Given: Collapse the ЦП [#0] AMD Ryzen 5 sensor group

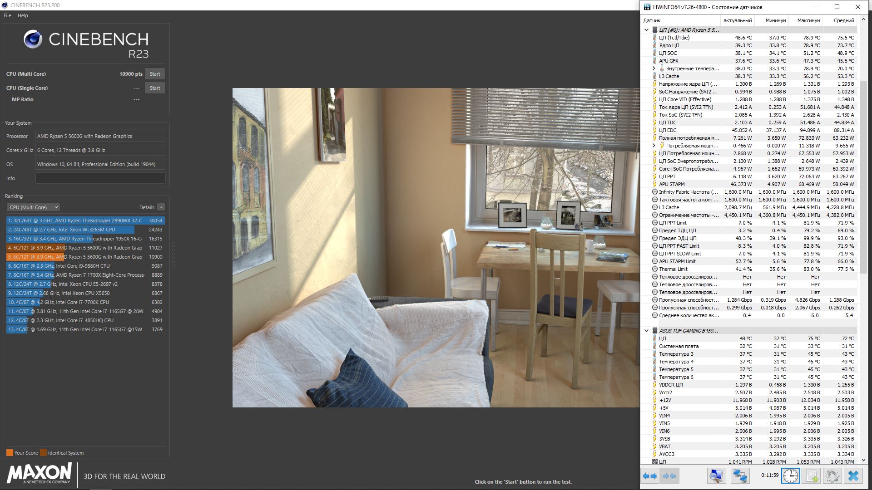Looking at the screenshot, I should pos(646,30).
